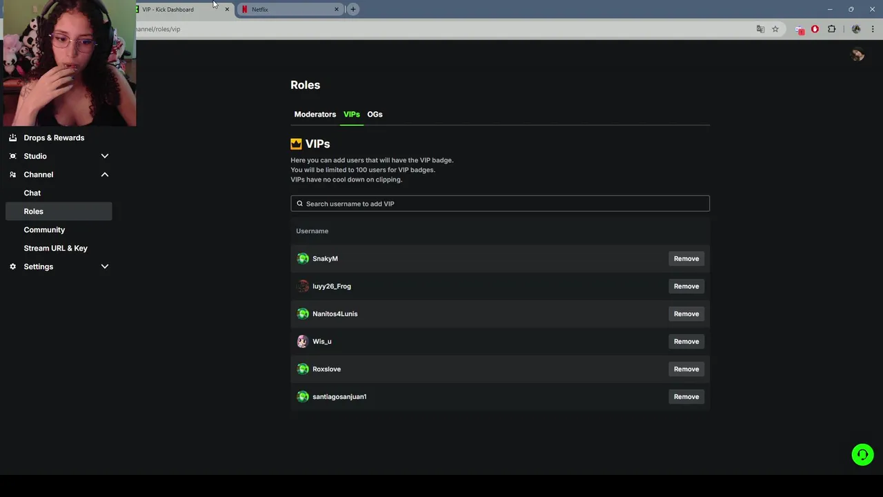Remove Wis_u from the VIP list
The image size is (883, 497).
pos(686,342)
